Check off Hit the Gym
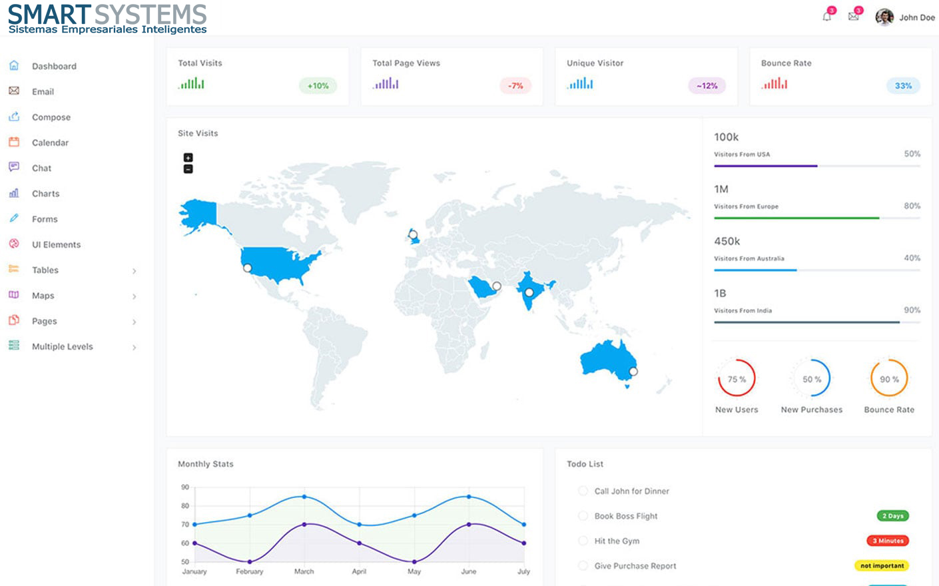The image size is (939, 586). tap(583, 541)
